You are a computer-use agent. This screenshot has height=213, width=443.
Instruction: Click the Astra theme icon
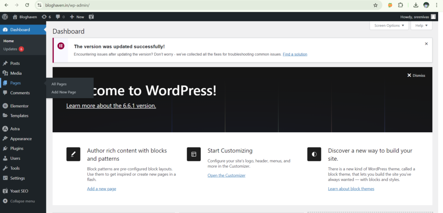pyautogui.click(x=5, y=129)
